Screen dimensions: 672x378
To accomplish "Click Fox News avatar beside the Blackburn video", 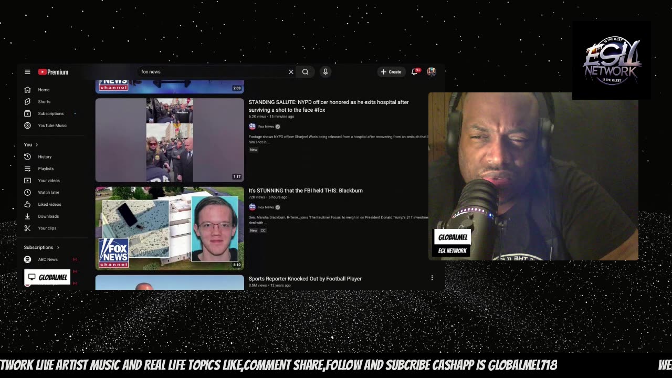I will point(252,207).
